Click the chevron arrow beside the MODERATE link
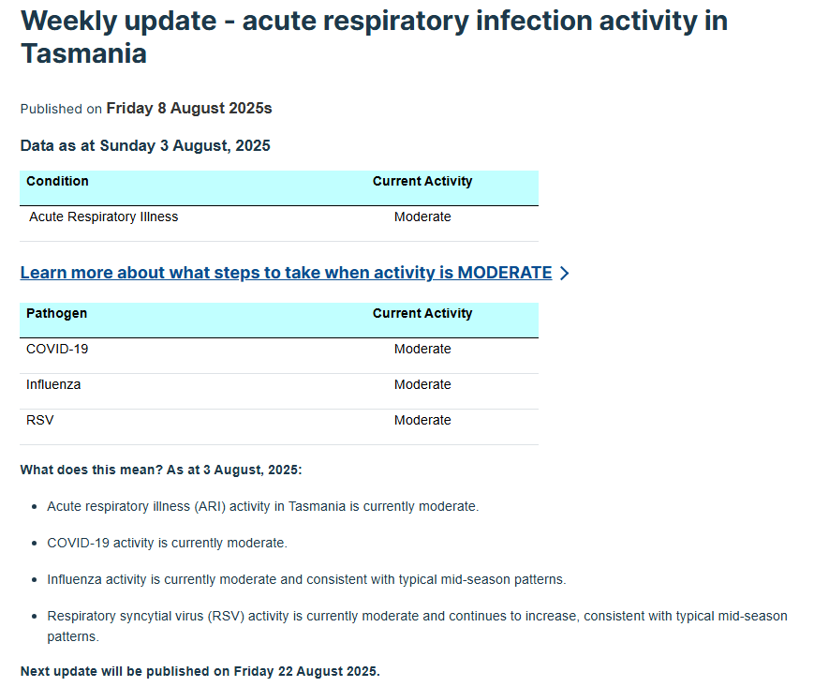The image size is (814, 687). tap(564, 274)
